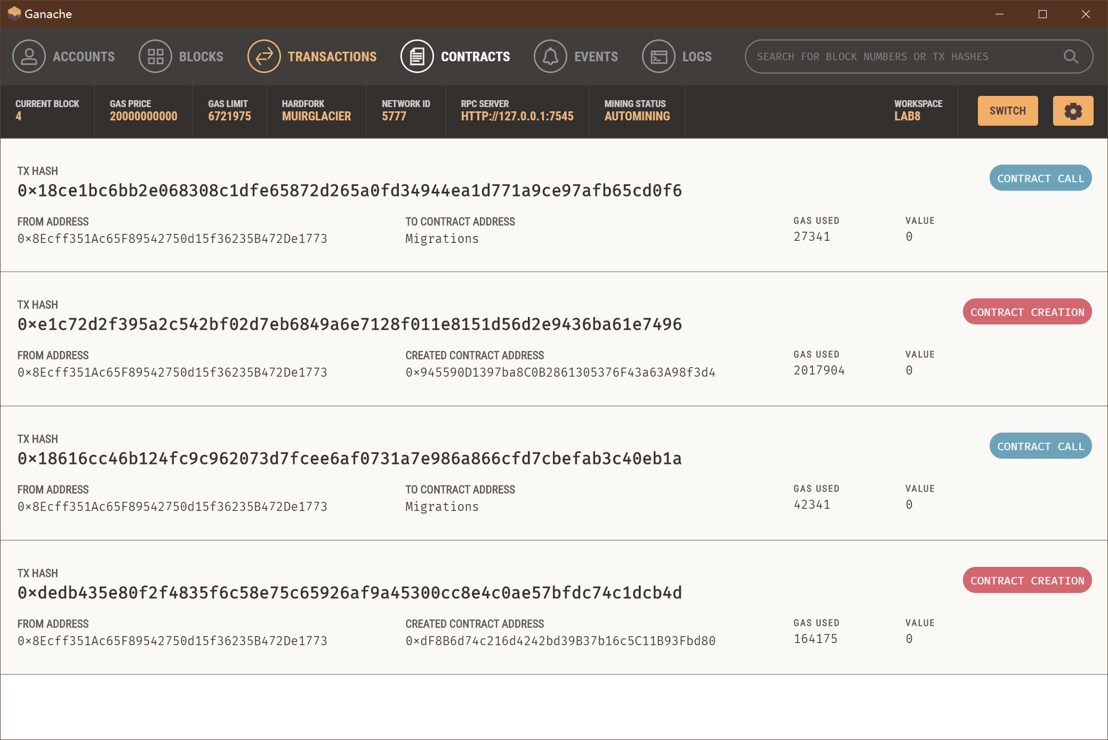Image resolution: width=1108 pixels, height=740 pixels.
Task: Select gas used value 2017904
Action: 819,370
